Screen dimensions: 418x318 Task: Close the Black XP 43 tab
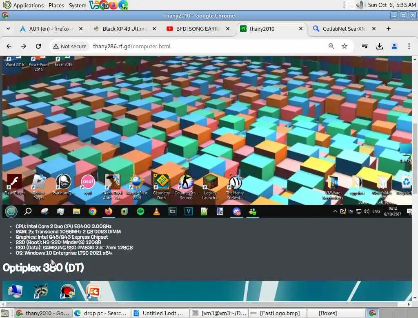pyautogui.click(x=154, y=29)
